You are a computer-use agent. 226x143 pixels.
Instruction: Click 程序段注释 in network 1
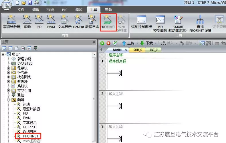pos(117,61)
